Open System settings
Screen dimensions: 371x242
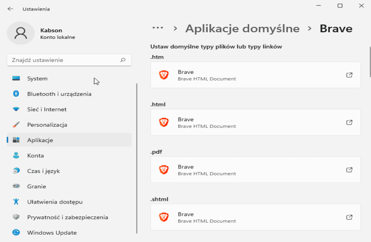pyautogui.click(x=69, y=78)
